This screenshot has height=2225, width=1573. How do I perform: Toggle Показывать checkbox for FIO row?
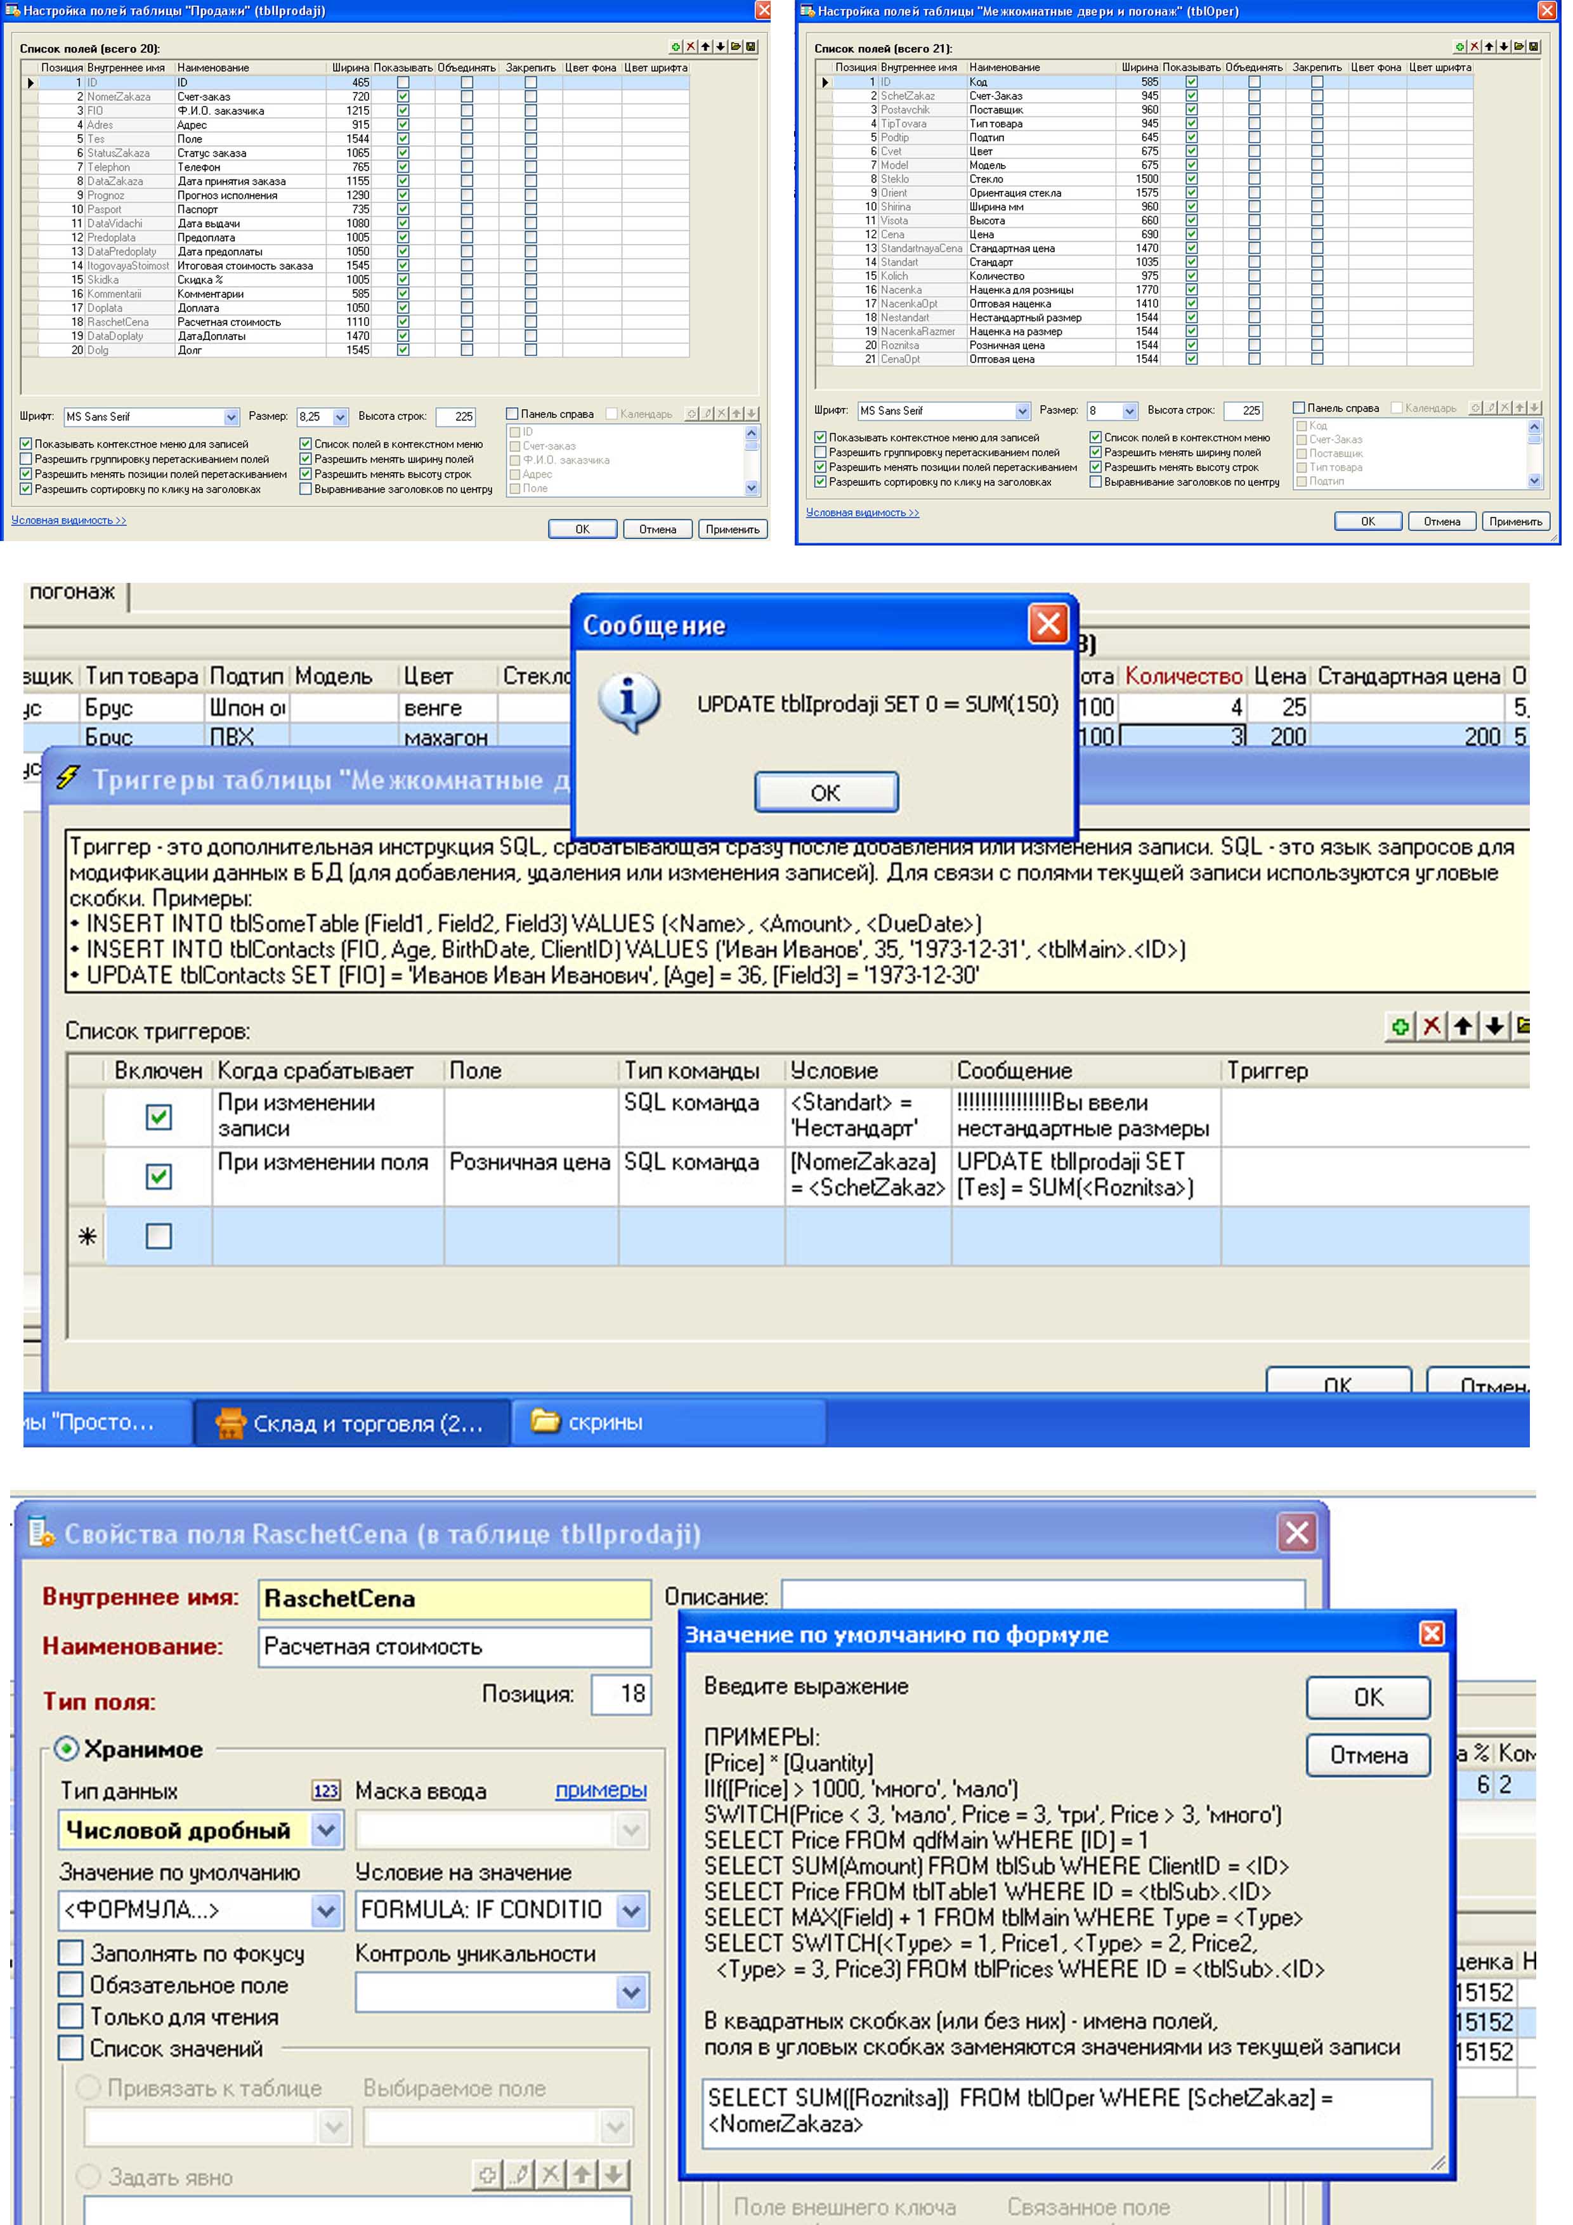(x=403, y=110)
